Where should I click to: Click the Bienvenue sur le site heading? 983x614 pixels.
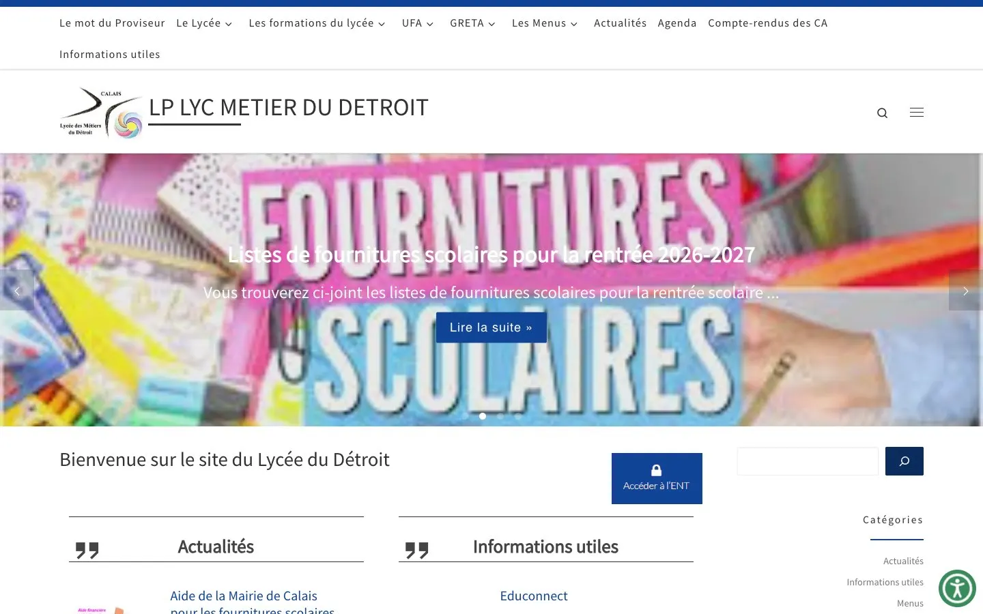(225, 460)
